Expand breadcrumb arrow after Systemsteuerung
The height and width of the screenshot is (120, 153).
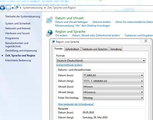point(45,8)
